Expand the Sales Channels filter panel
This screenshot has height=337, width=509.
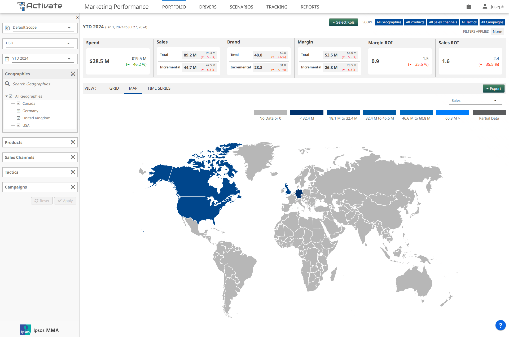tap(73, 157)
